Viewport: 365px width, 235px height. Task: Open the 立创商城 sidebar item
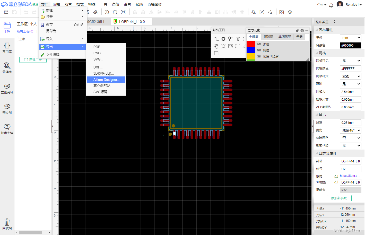[7, 89]
